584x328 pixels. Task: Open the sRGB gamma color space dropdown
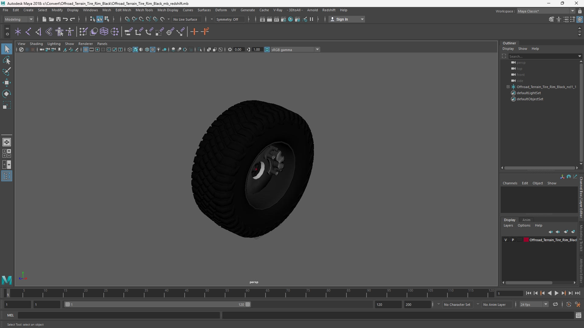(295, 50)
